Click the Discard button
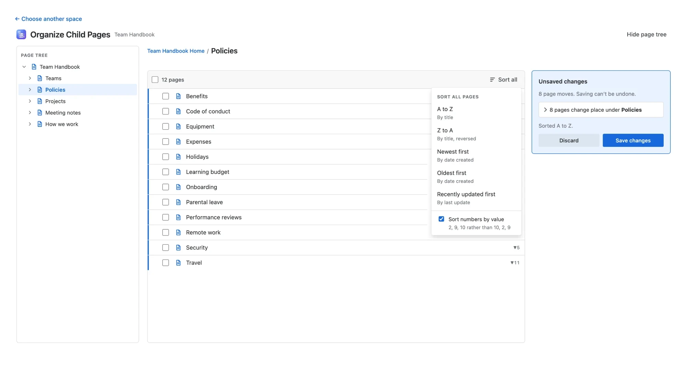This screenshot has width=687, height=374. [569, 140]
